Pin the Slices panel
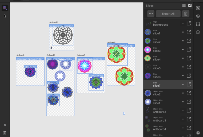This screenshot has width=203, height=137. (x=190, y=6)
